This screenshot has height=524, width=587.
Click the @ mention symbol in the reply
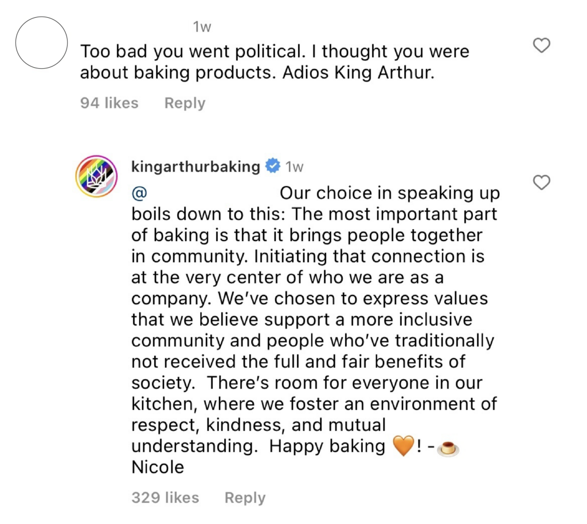[x=139, y=193]
